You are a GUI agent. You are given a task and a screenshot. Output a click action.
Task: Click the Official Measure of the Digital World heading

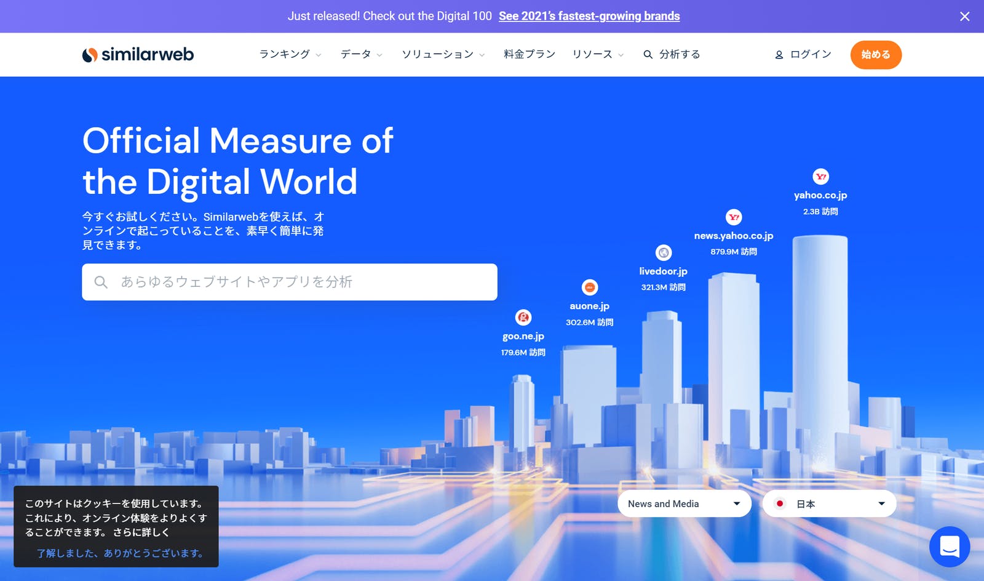(x=238, y=161)
